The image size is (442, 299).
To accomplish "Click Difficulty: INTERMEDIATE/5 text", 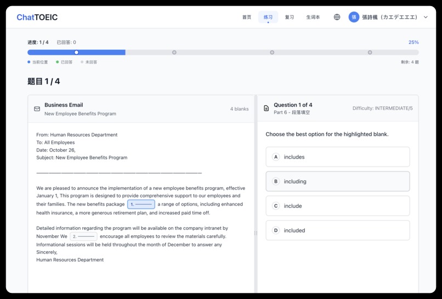I will click(383, 108).
